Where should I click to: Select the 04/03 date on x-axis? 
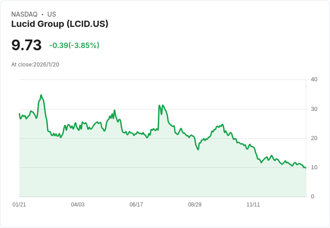tap(78, 205)
